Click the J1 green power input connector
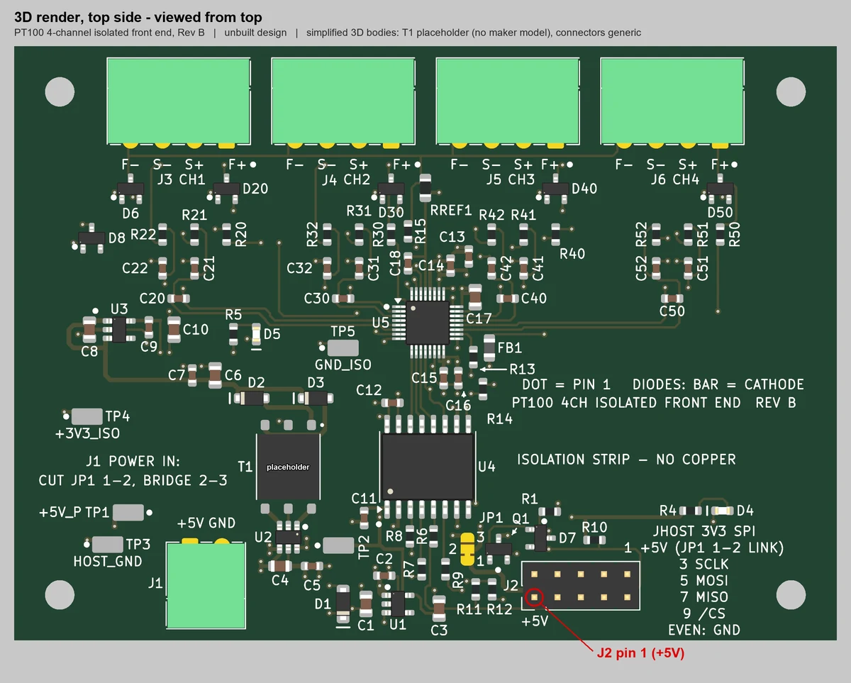The image size is (851, 683). [x=206, y=585]
